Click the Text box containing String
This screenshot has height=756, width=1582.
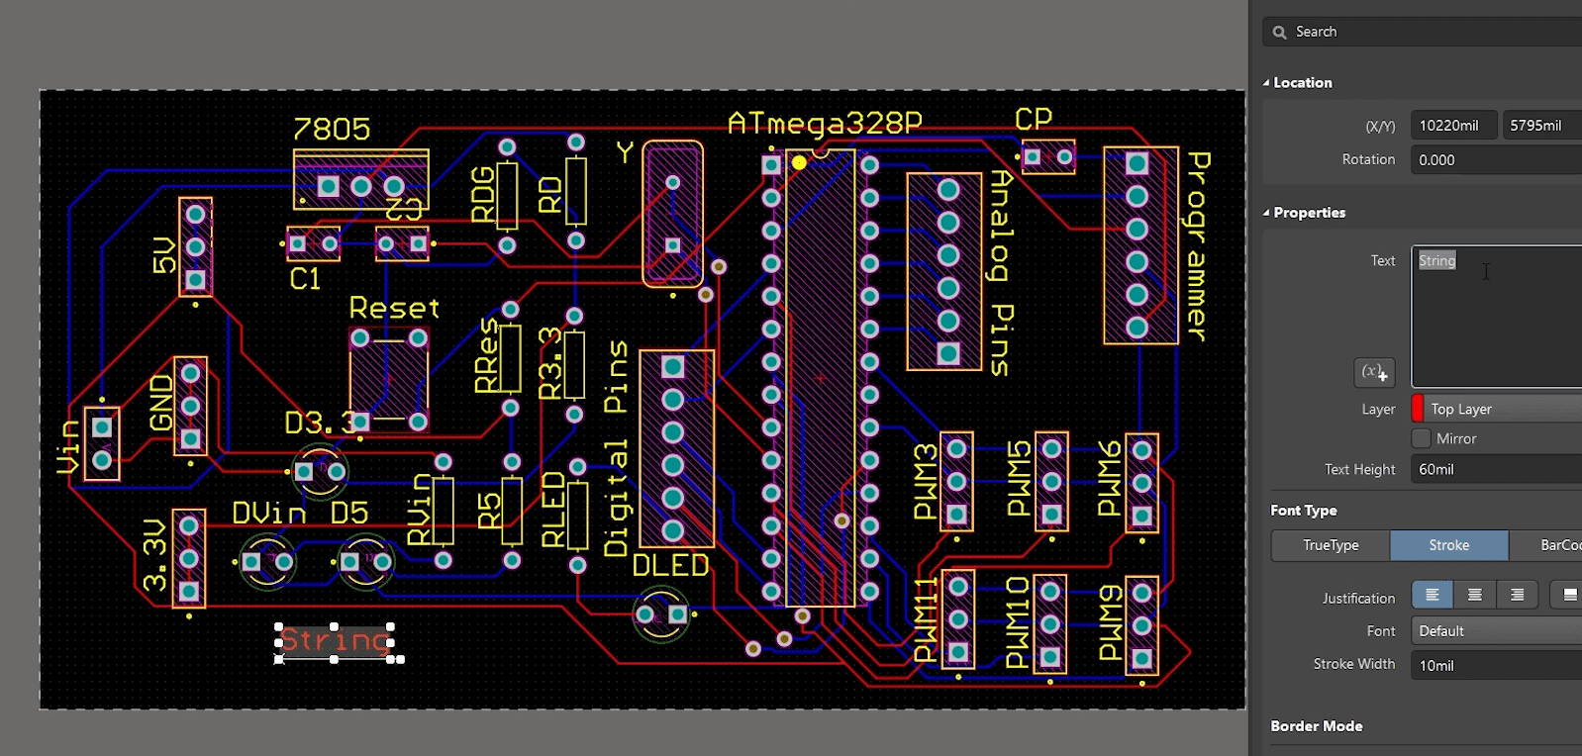coord(1496,317)
